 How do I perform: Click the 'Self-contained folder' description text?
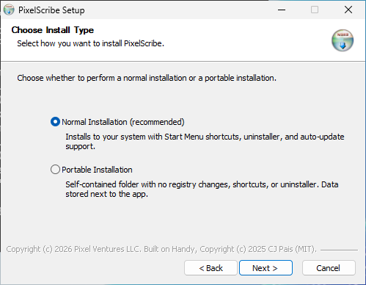[x=202, y=189]
